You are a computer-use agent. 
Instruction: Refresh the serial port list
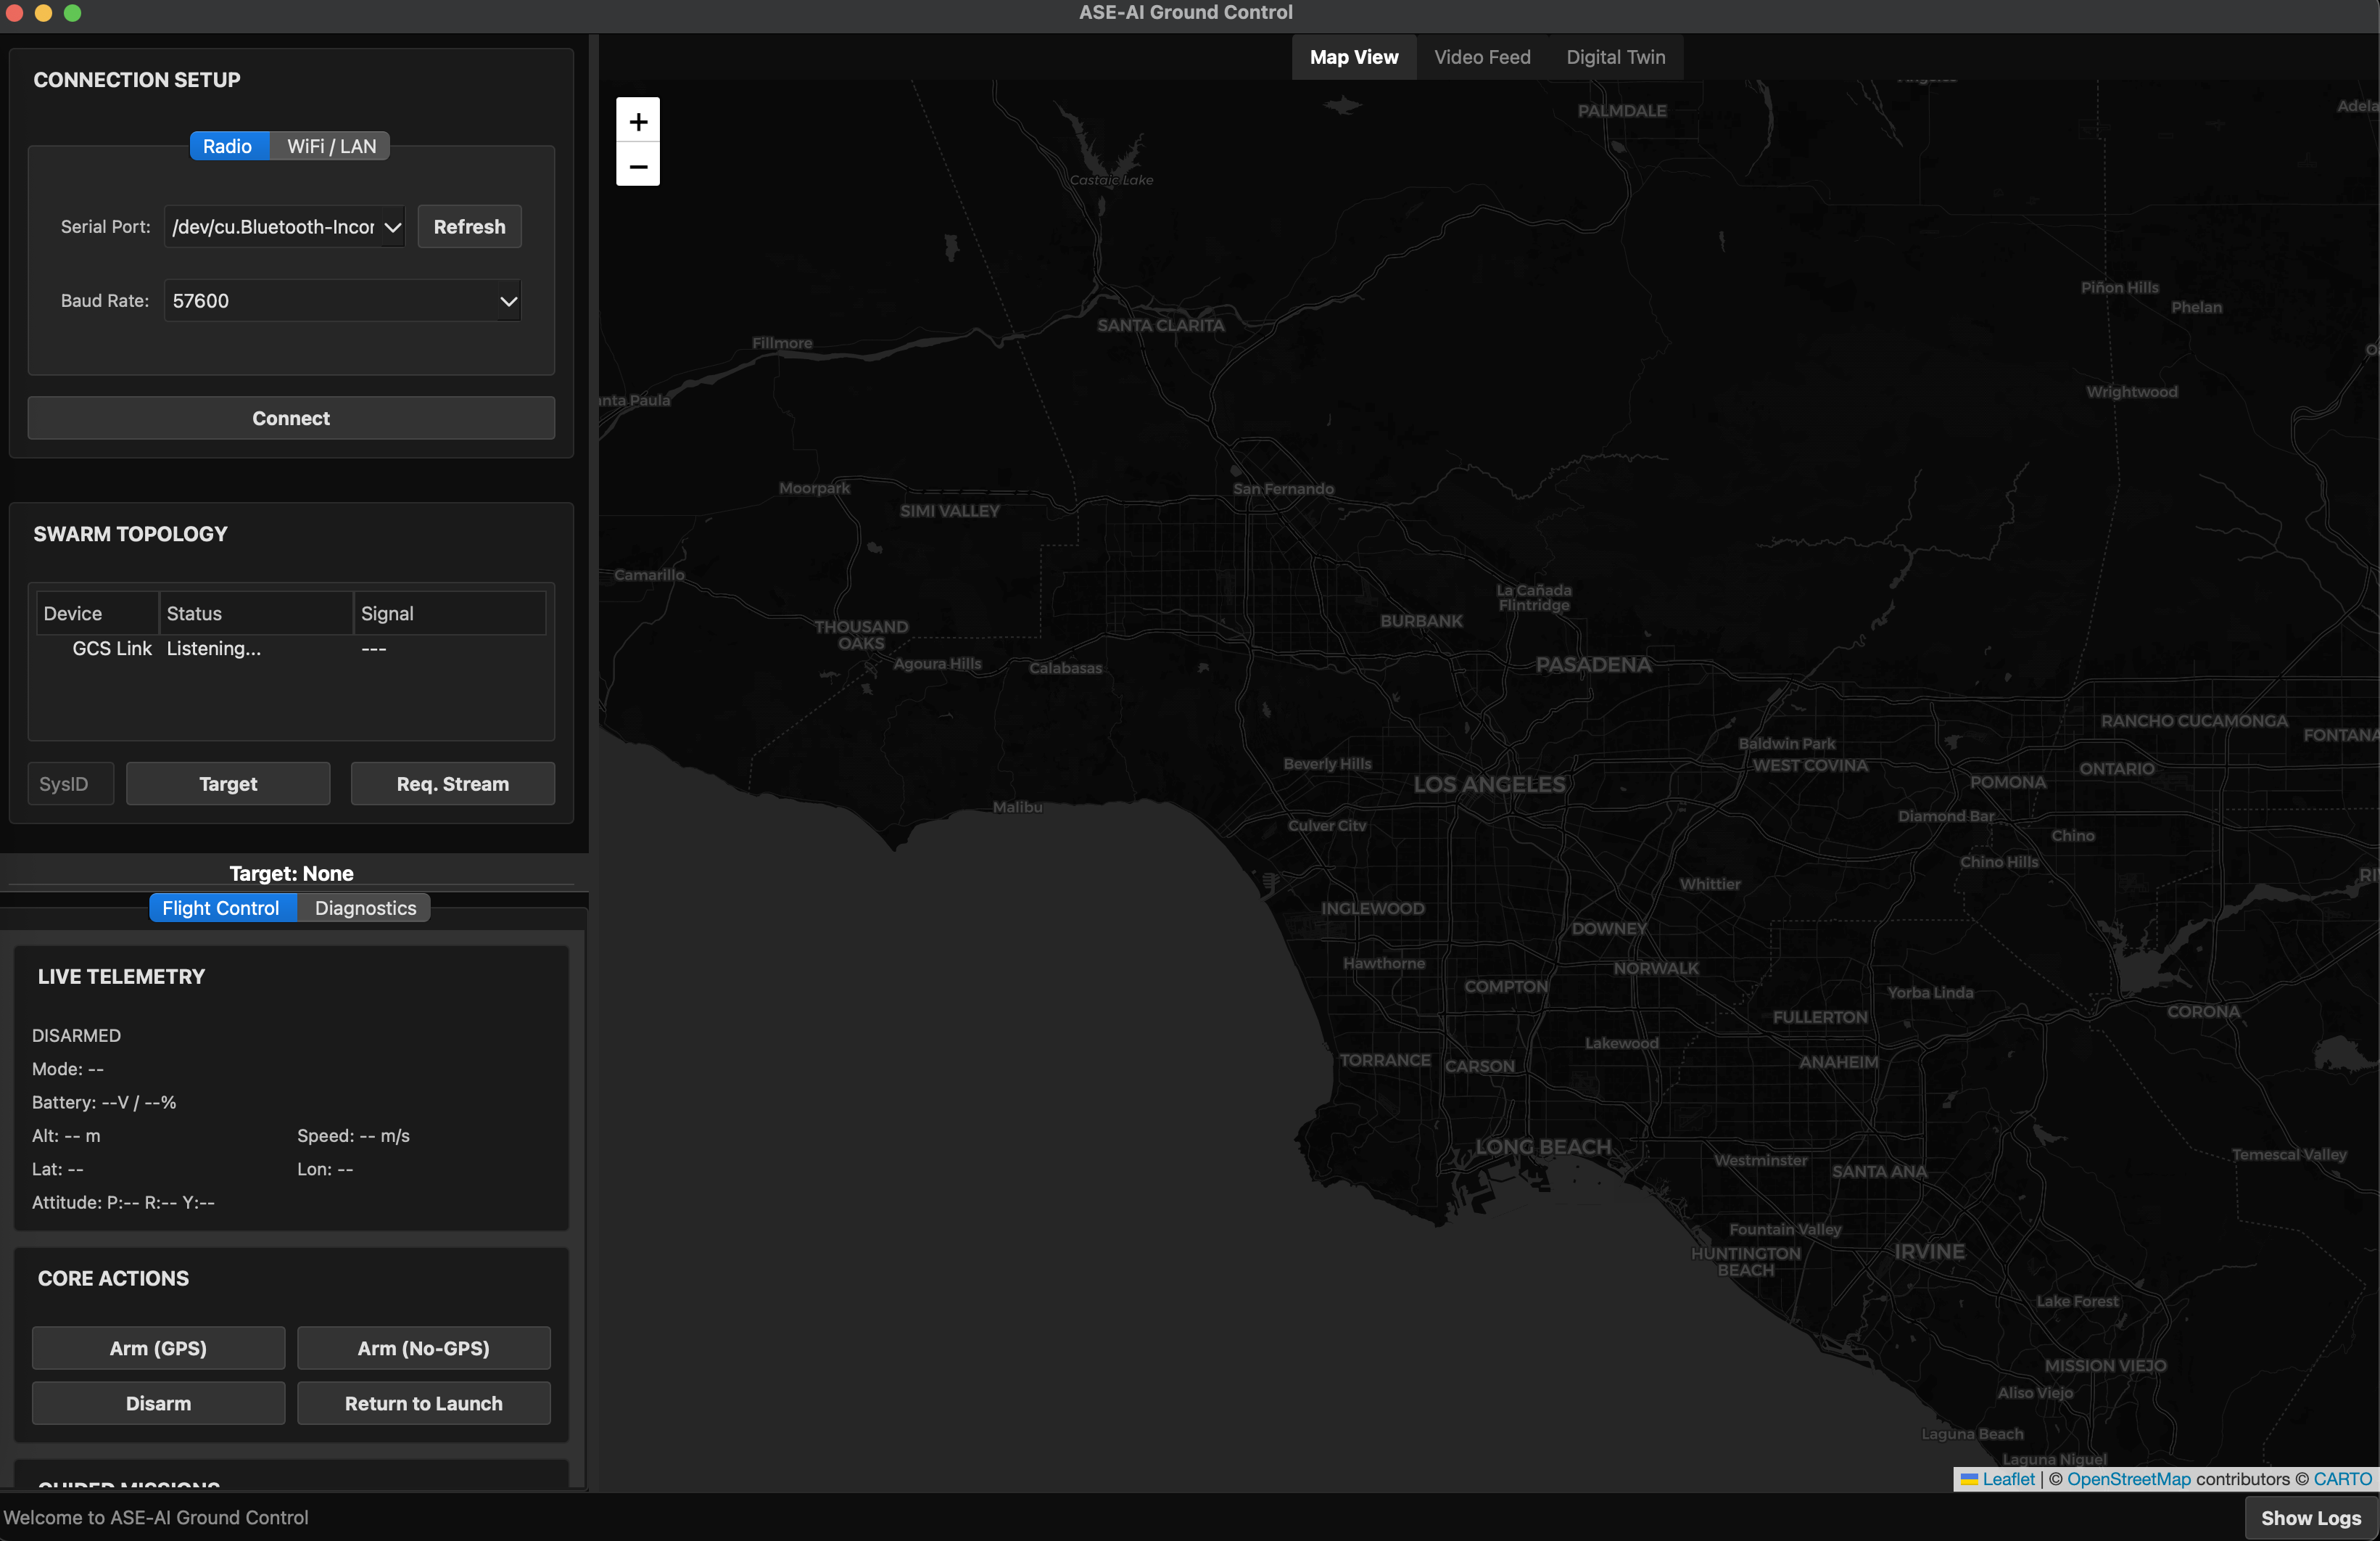click(469, 227)
